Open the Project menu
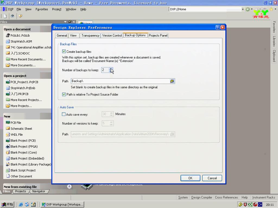Screen dimensions: 278x208 [x=57, y=9]
